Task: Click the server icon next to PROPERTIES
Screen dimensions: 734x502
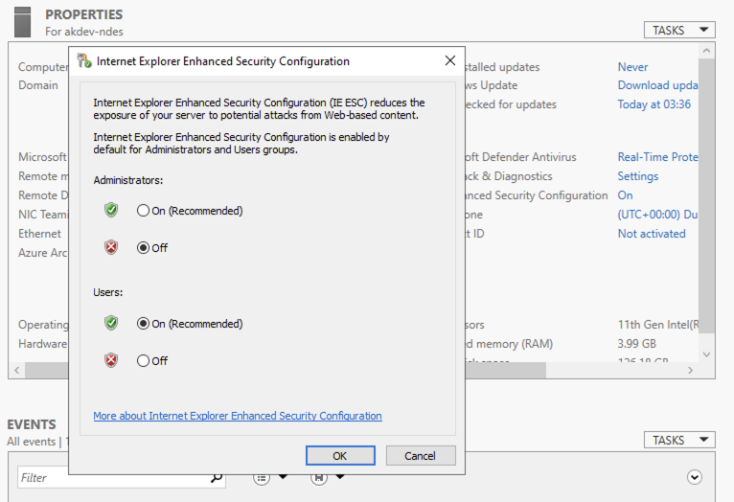Action: [x=22, y=22]
